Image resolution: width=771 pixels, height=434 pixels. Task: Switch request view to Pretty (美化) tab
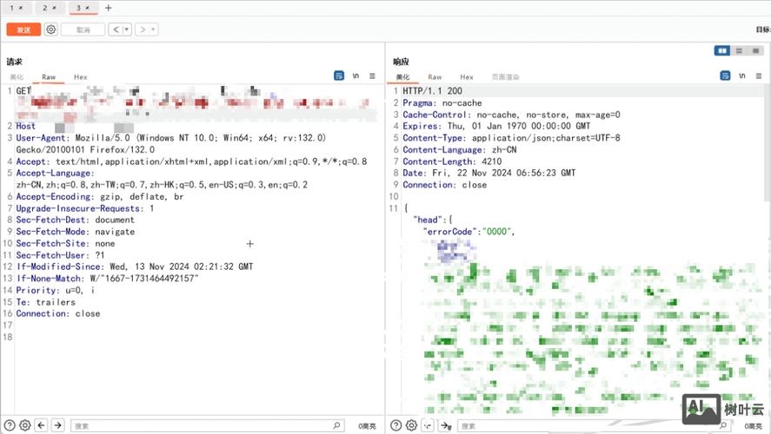17,77
